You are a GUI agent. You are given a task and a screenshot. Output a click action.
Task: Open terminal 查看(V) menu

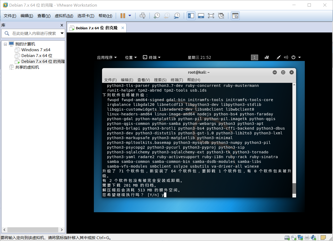pos(144,80)
